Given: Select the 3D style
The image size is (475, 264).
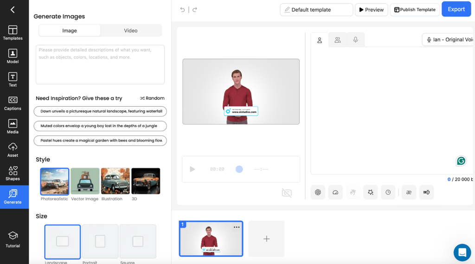Looking at the screenshot, I should (146, 181).
